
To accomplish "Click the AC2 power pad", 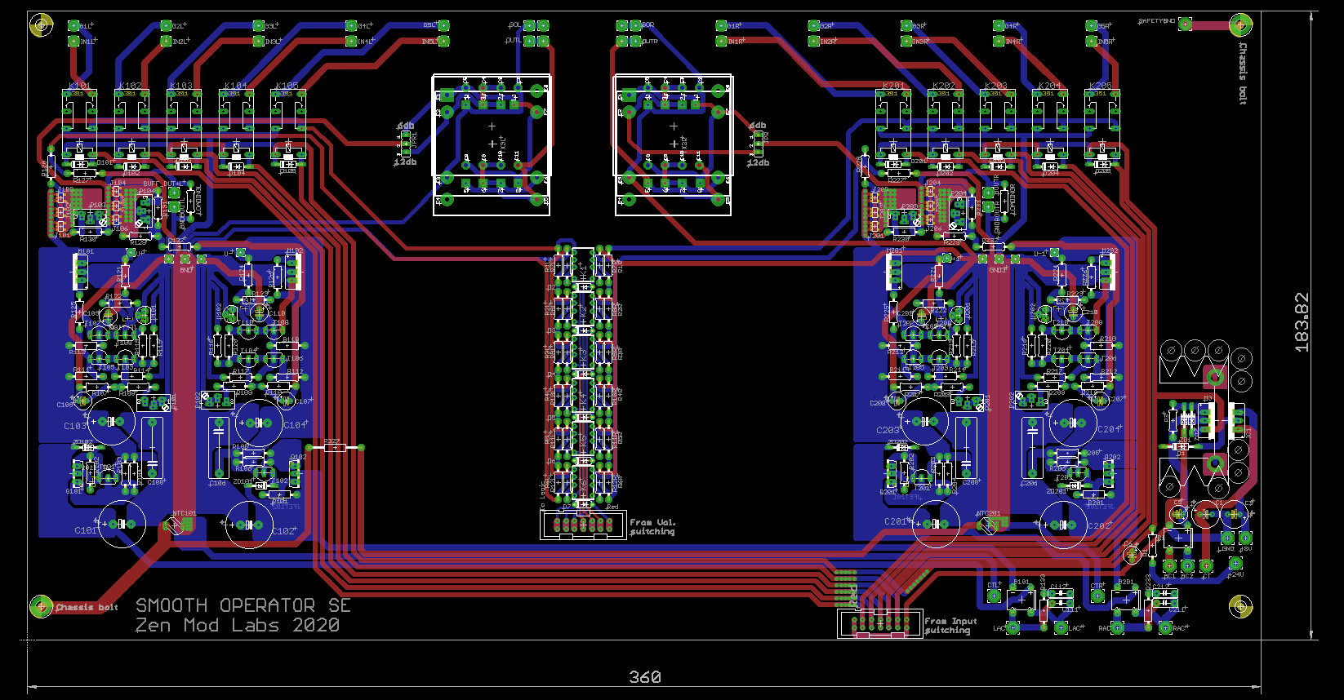I will tap(1187, 565).
